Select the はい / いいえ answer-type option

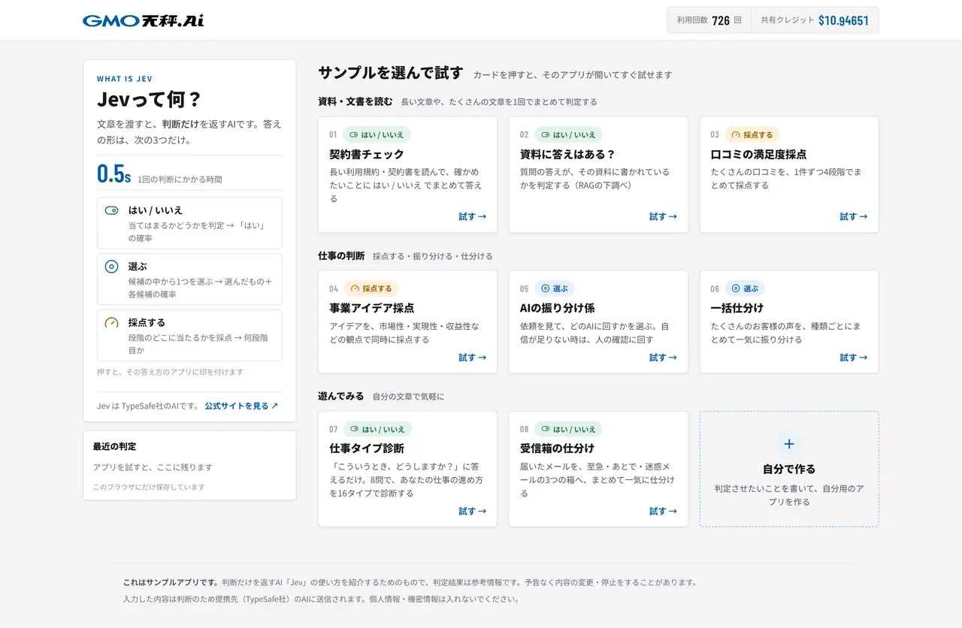189,223
